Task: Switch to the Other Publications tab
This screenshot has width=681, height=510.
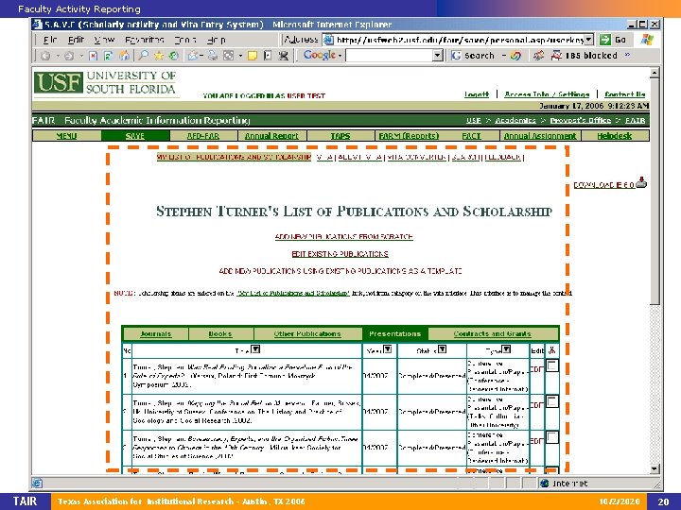Action: (307, 334)
